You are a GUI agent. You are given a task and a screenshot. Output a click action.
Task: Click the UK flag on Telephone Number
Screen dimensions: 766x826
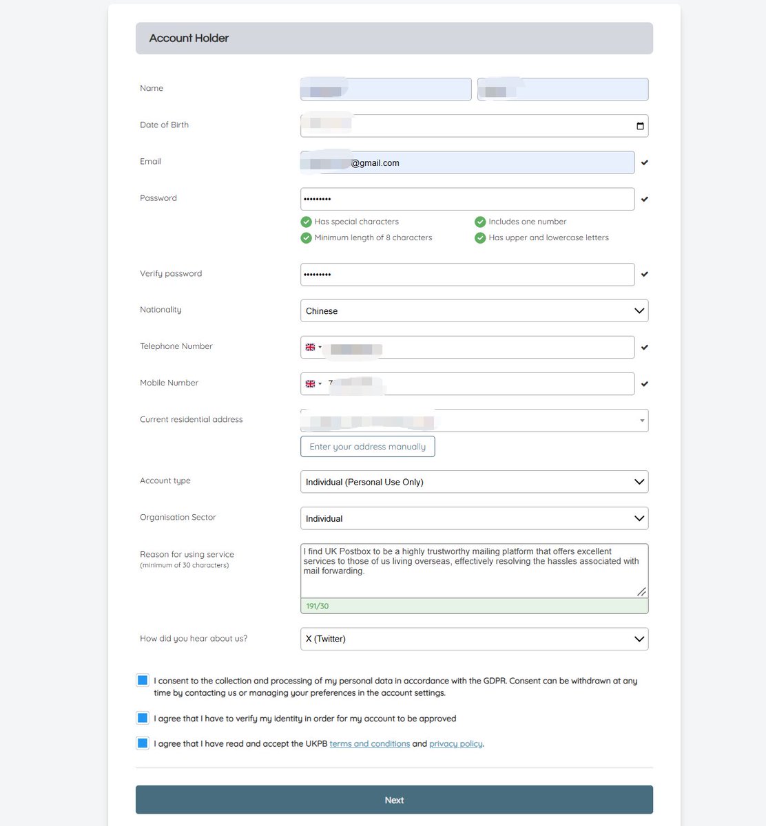pos(310,347)
